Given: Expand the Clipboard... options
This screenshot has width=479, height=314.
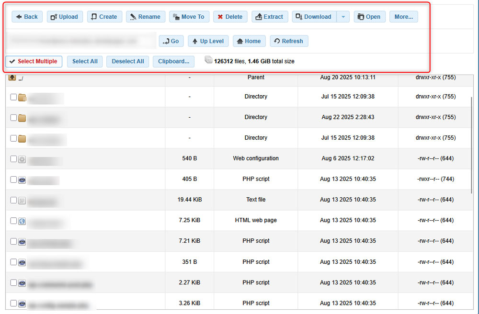Looking at the screenshot, I should point(173,61).
